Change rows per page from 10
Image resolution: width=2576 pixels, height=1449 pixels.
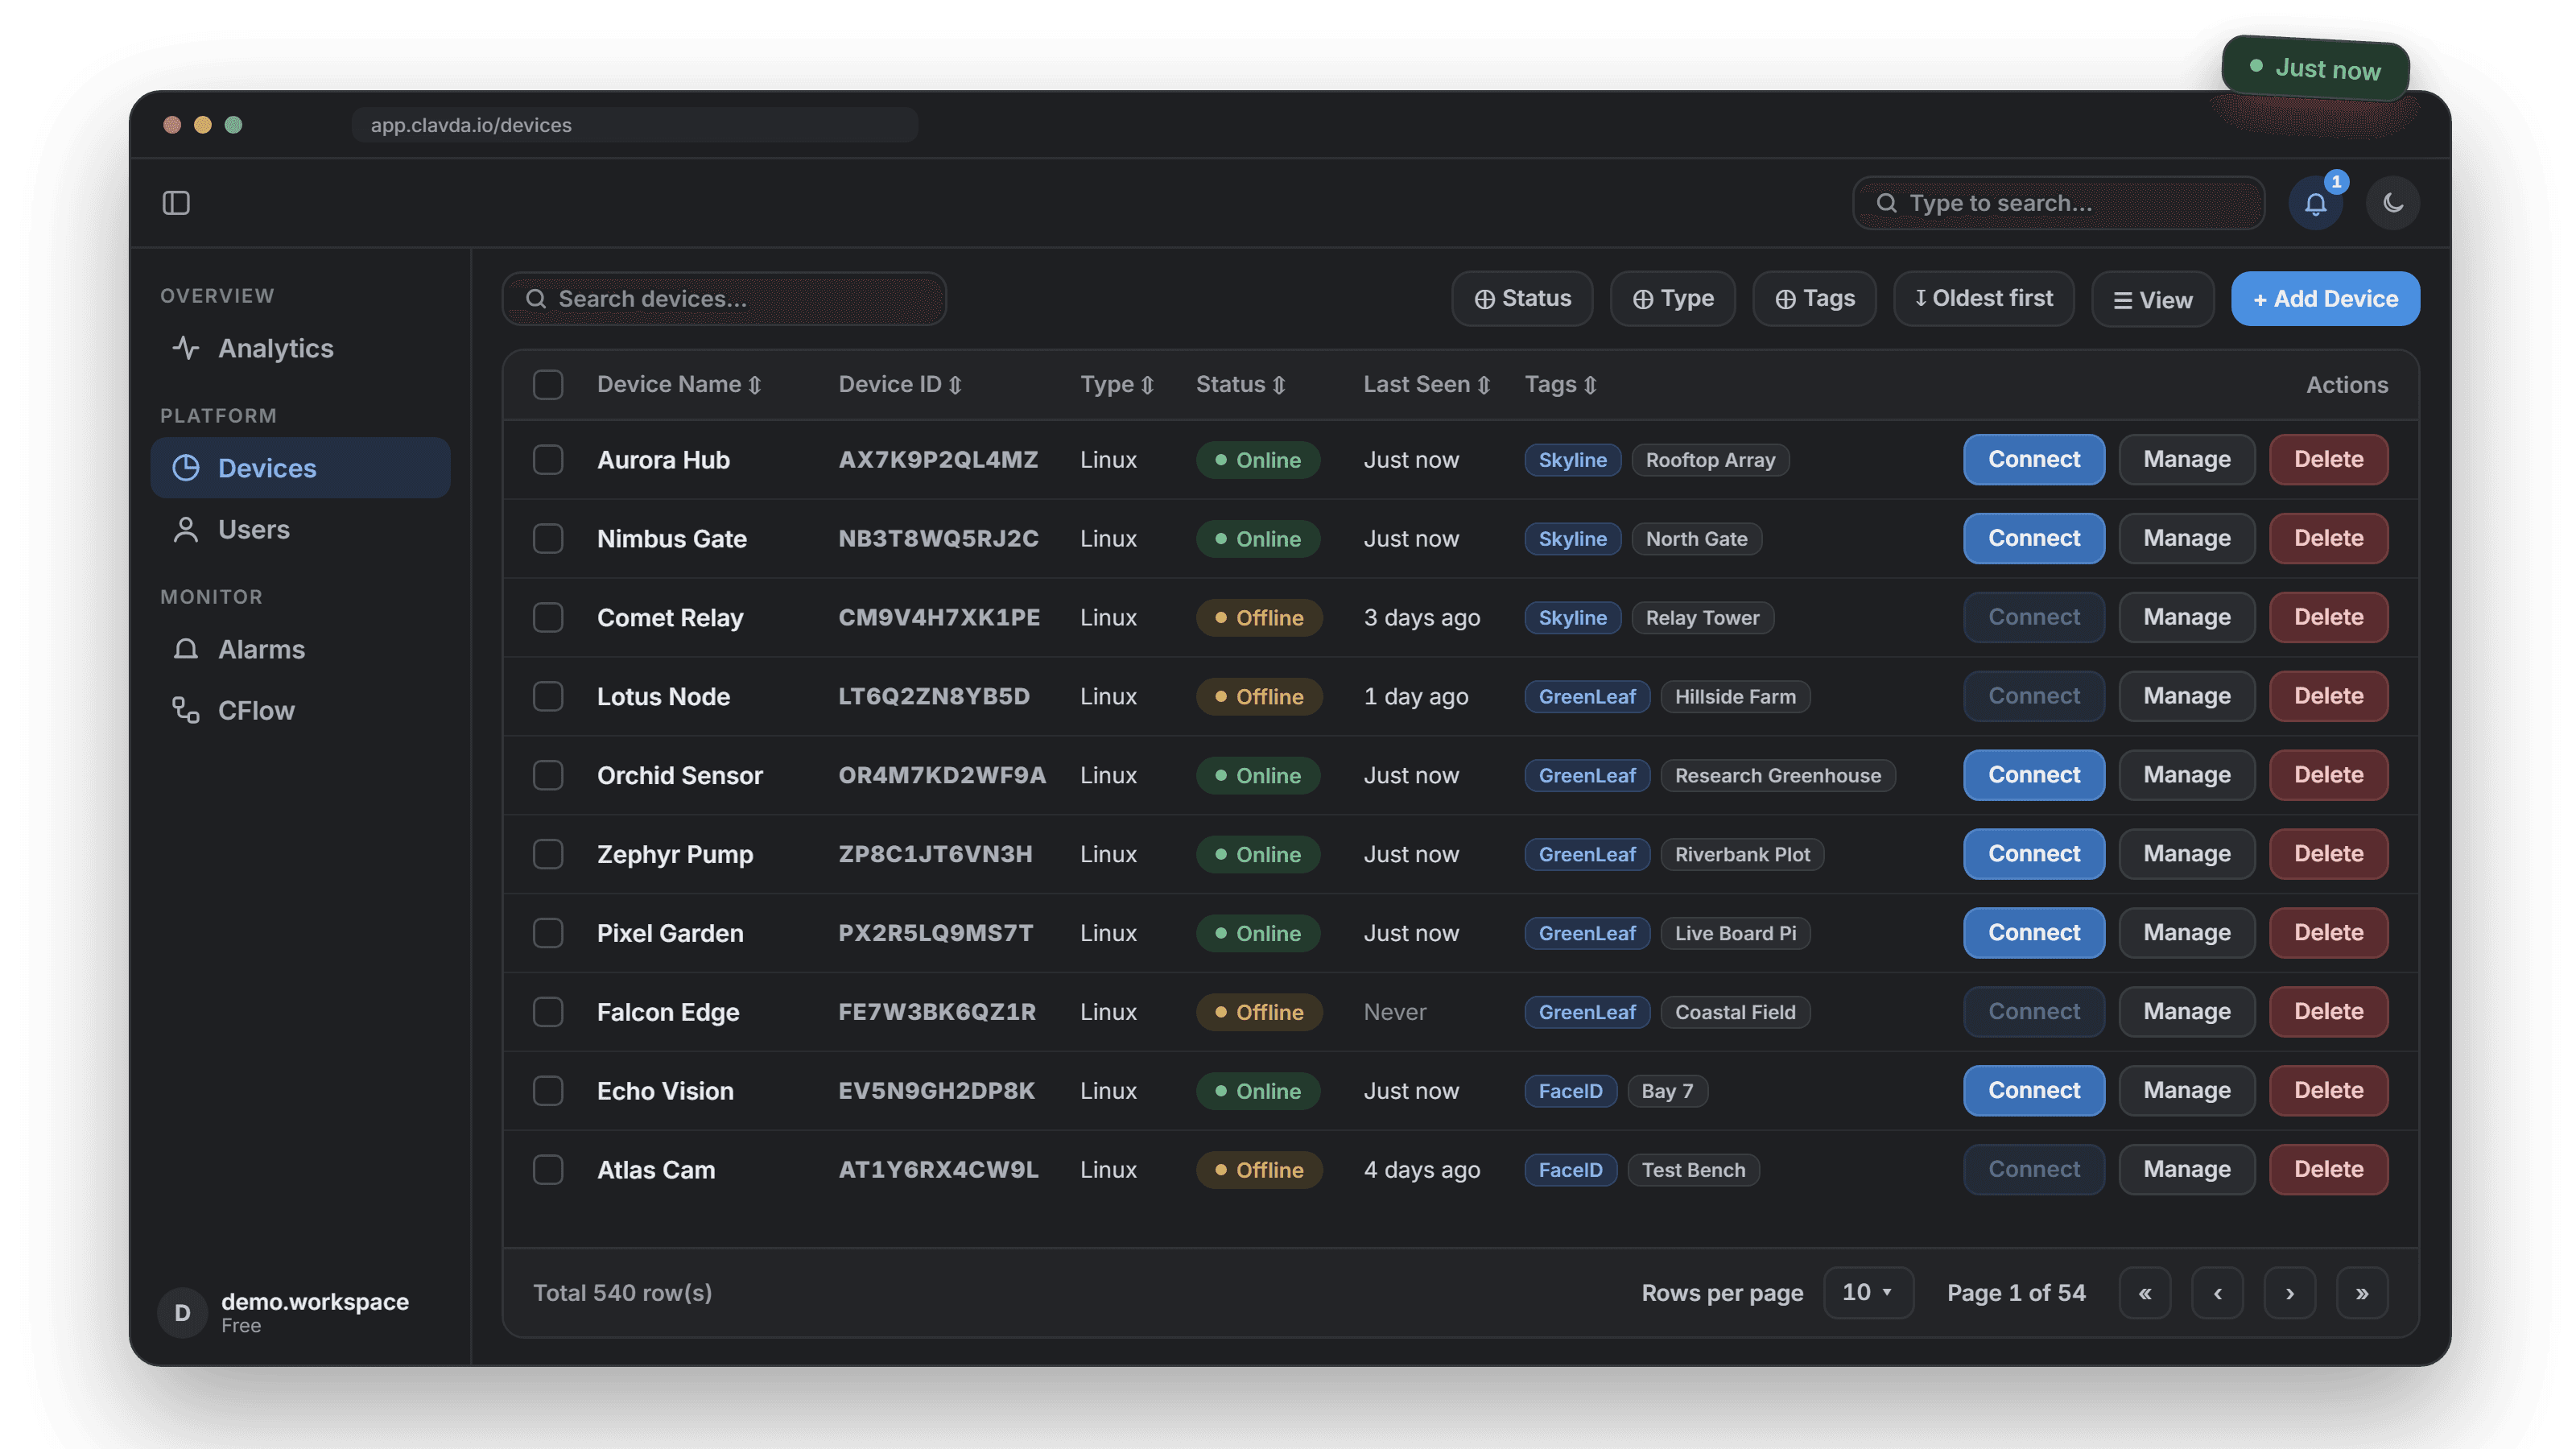pos(1868,1293)
